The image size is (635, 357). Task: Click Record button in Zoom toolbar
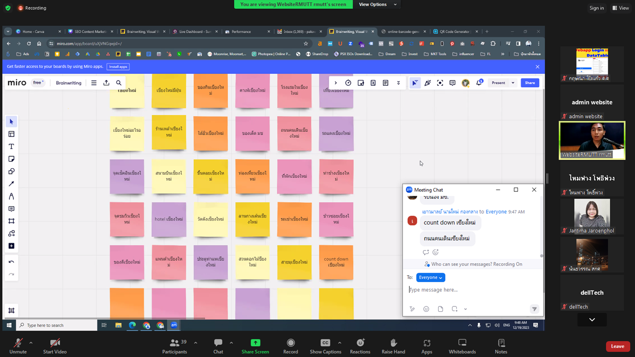tap(291, 346)
